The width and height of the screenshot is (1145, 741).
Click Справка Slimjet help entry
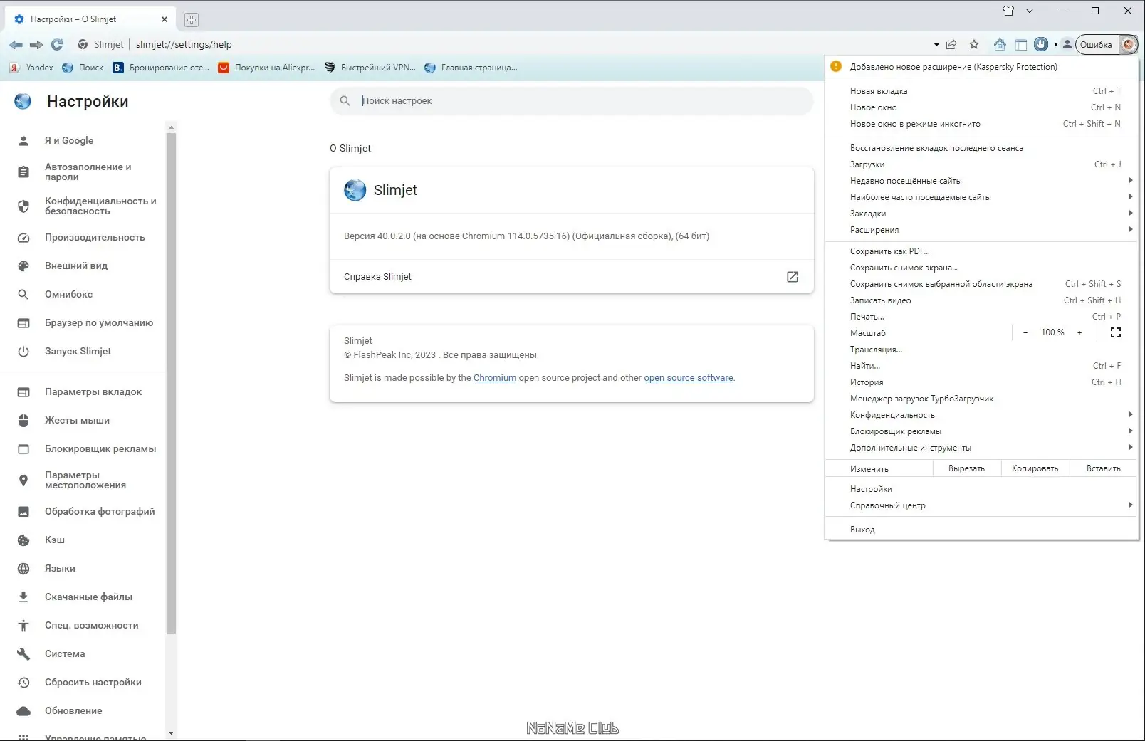[x=377, y=277]
